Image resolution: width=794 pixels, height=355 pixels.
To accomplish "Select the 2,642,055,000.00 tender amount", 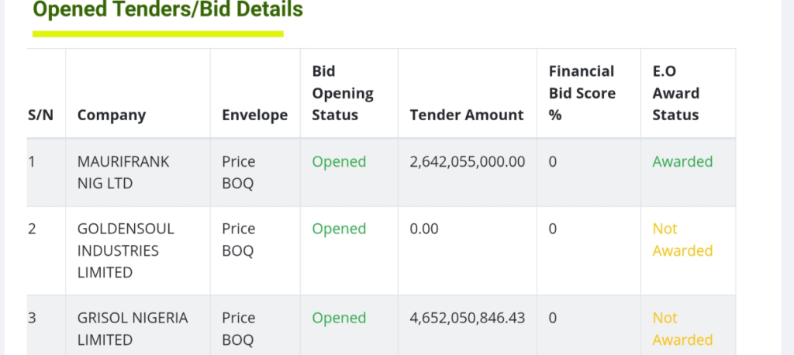I will pos(468,162).
